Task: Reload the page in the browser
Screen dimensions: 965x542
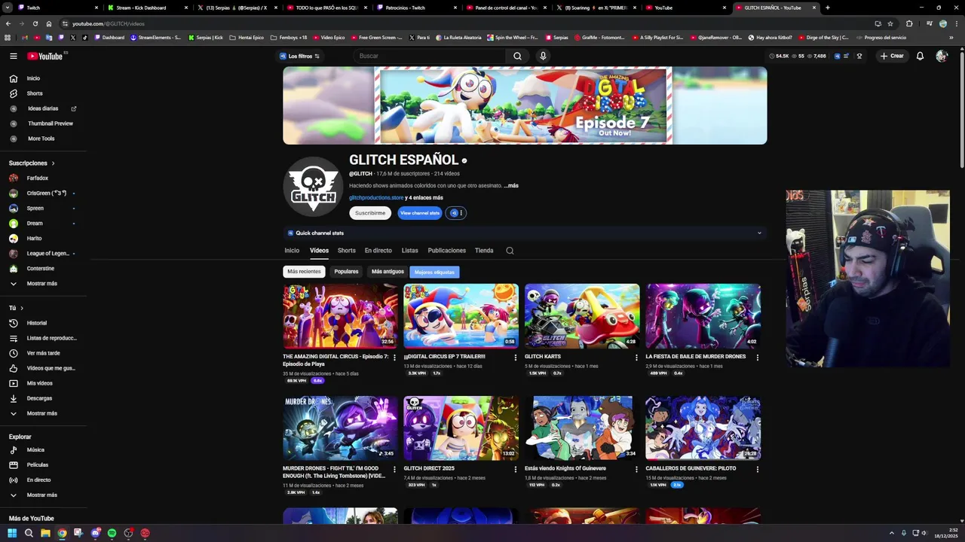Action: [35, 23]
